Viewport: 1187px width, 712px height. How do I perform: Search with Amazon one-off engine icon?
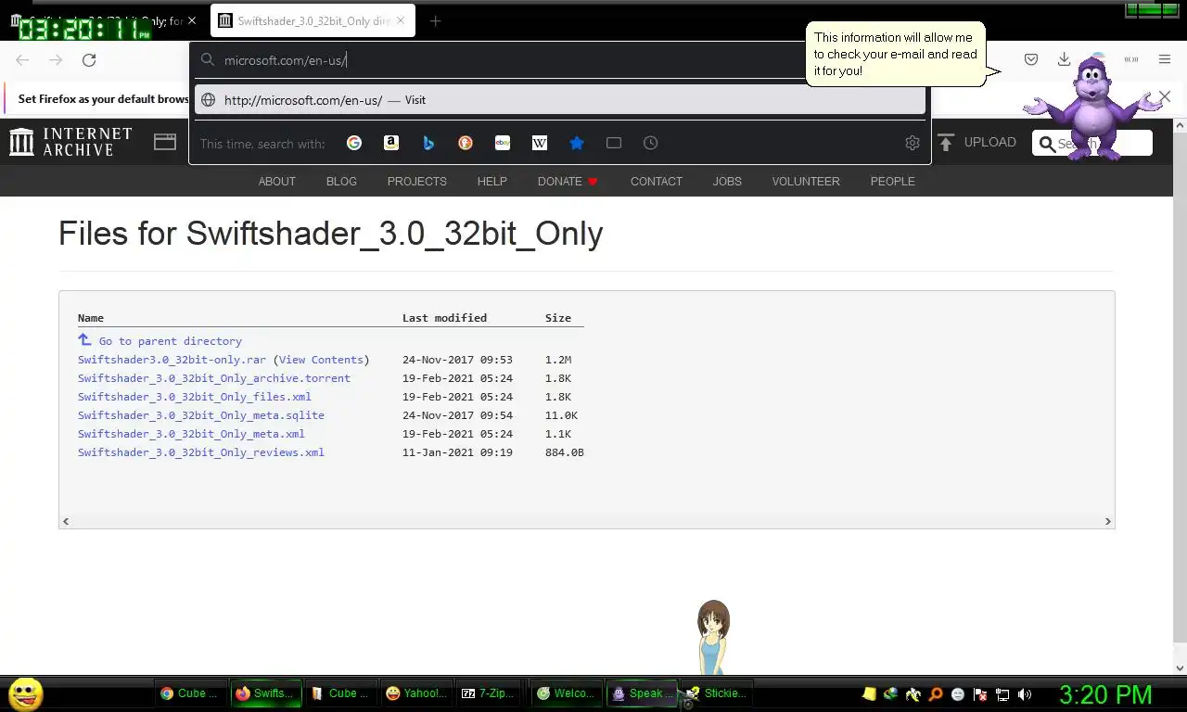391,143
